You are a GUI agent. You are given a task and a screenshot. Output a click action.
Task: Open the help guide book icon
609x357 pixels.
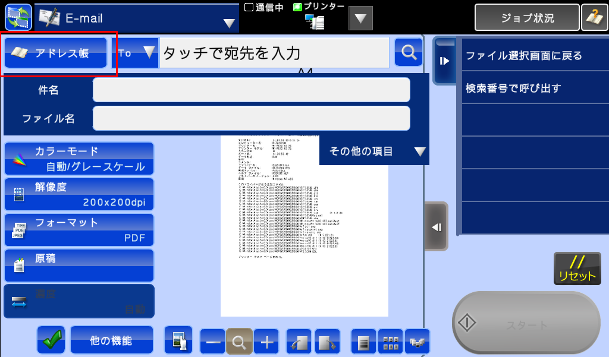(595, 17)
